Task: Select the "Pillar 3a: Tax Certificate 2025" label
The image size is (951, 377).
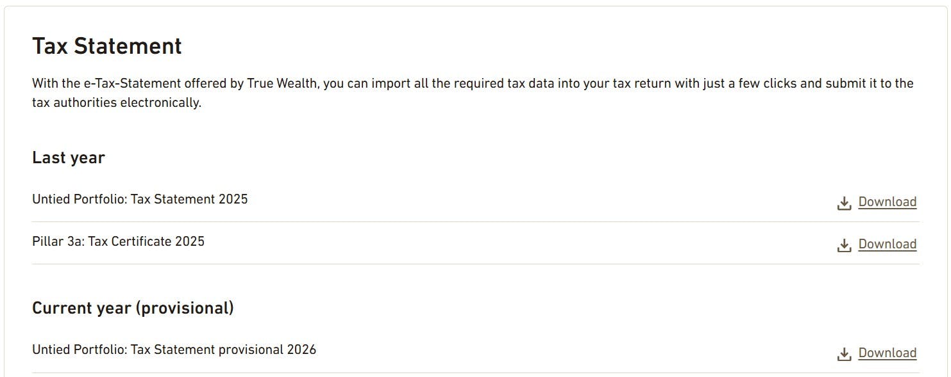Action: [x=118, y=241]
